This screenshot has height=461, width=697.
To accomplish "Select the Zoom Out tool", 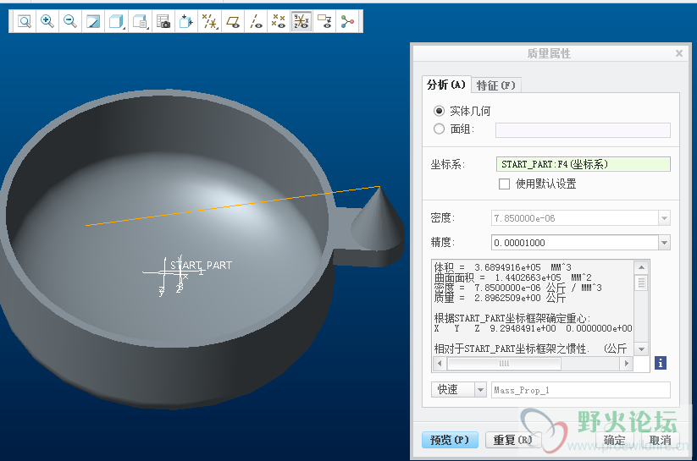I will click(70, 21).
